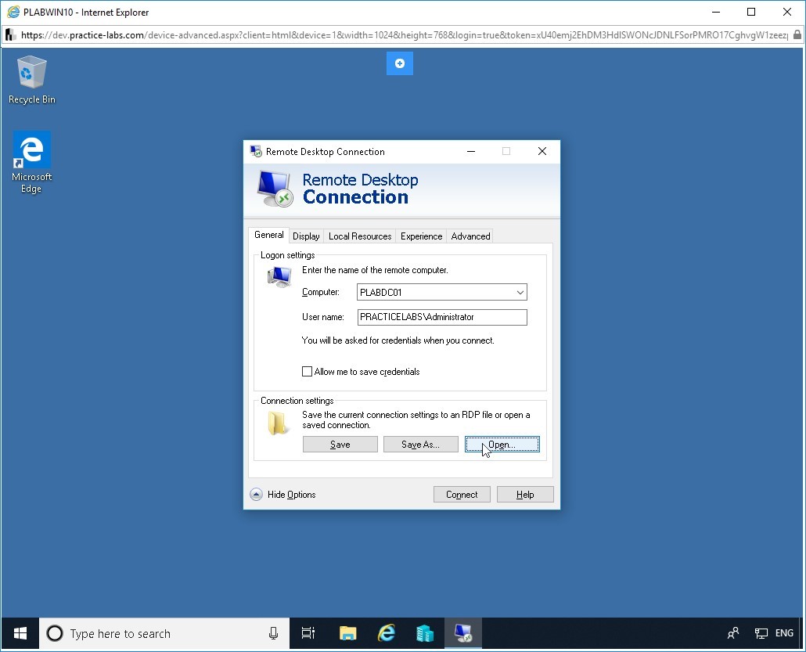Open Task View from the taskbar
Screen dimensions: 806x652
308,633
